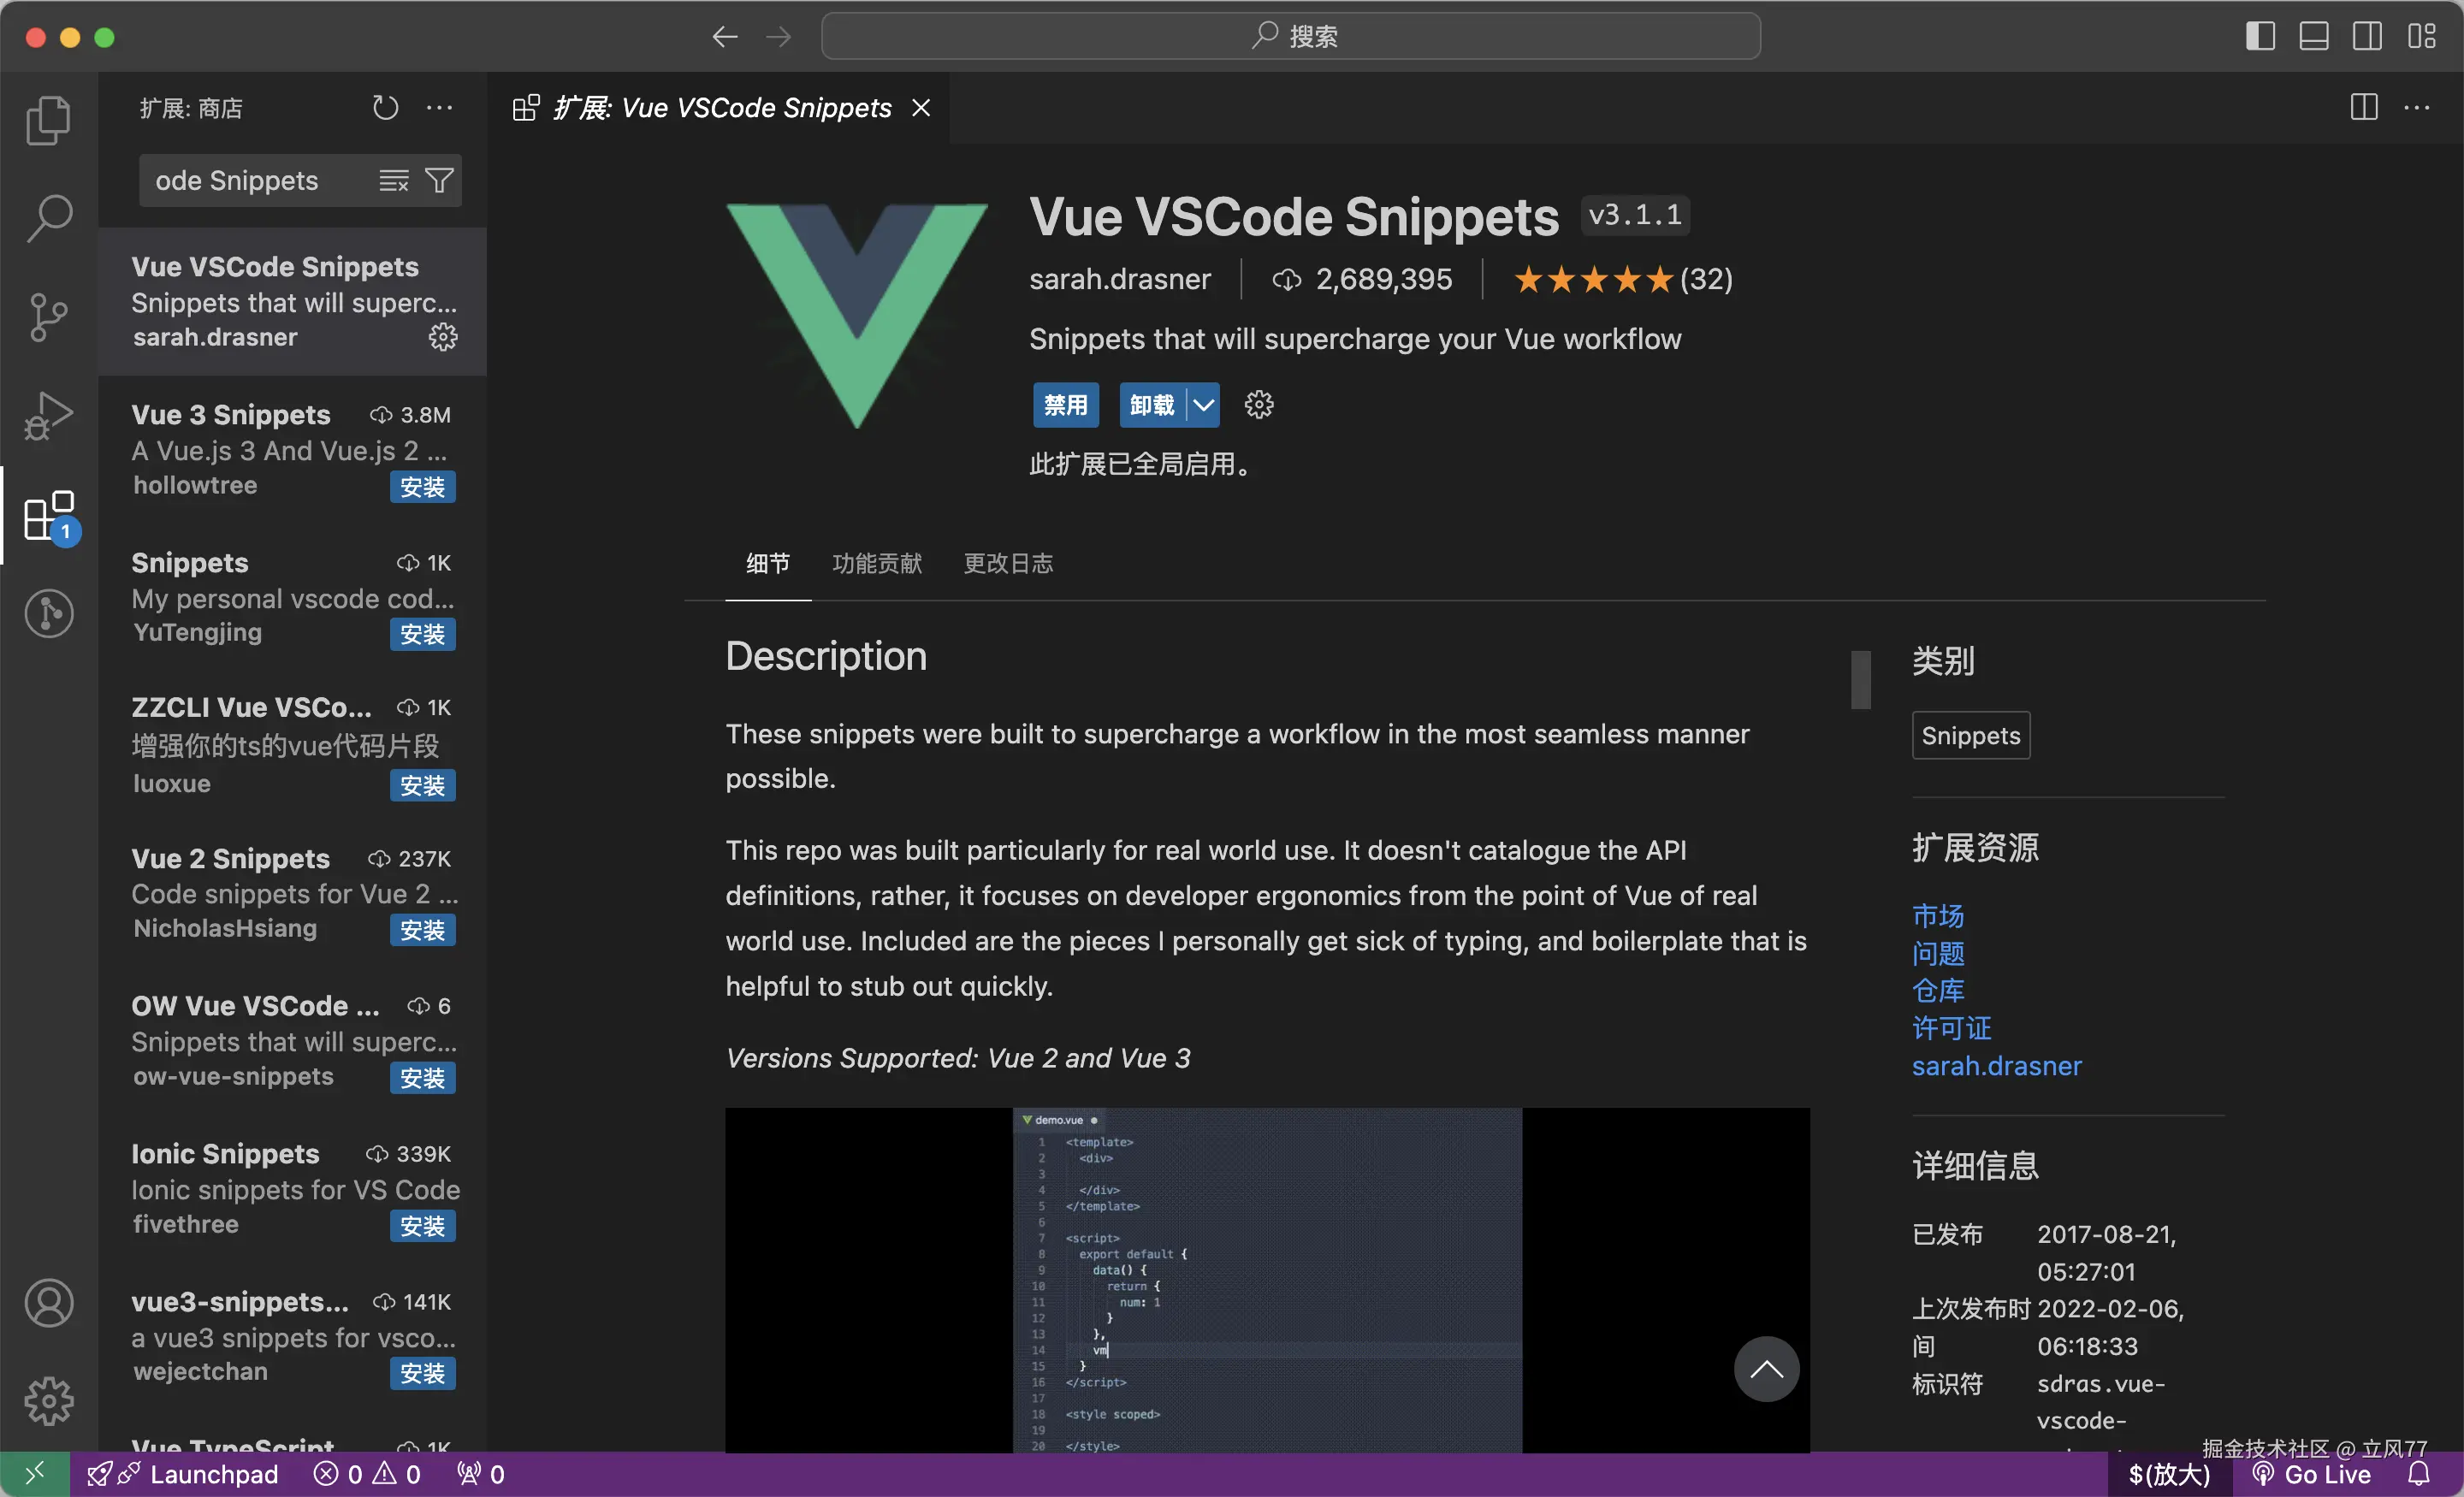Open the 仓库 repository link
The width and height of the screenshot is (2464, 1497).
coord(1938,991)
